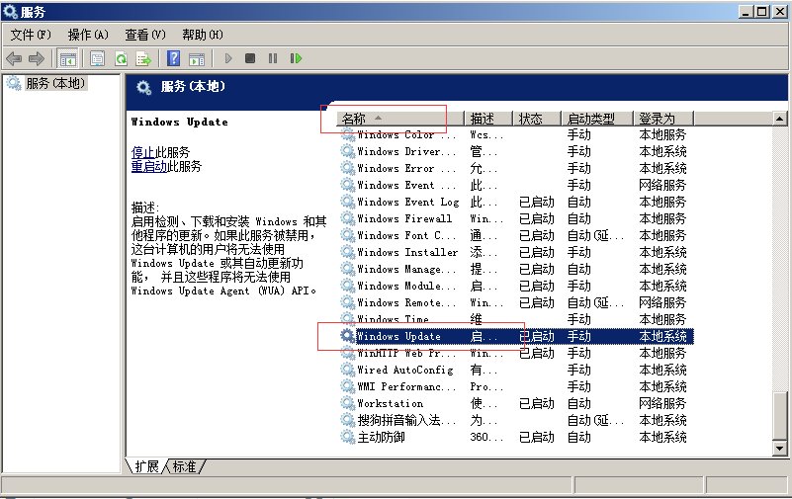The width and height of the screenshot is (792, 499).
Task: Sort by the 登录为 column header
Action: tap(663, 119)
